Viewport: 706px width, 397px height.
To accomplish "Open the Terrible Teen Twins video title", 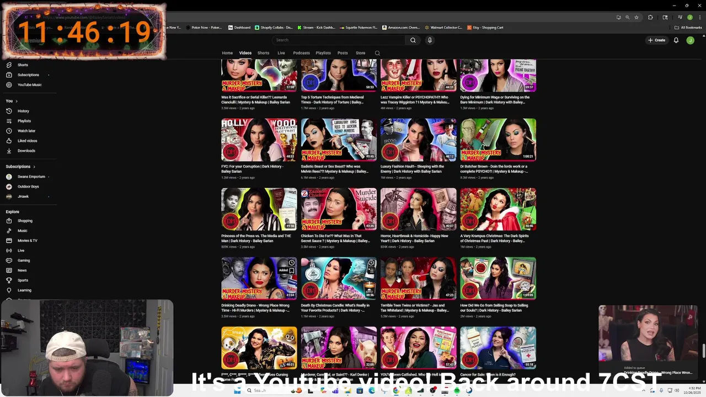I will coord(415,308).
